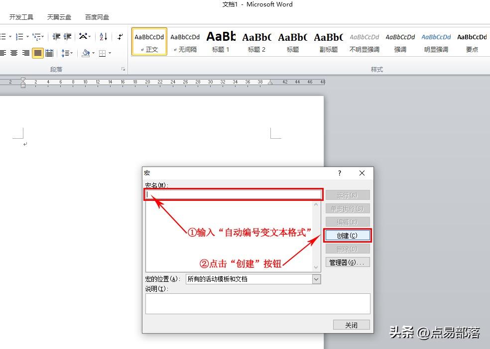Close the 宏 dialog with X
The width and height of the screenshot is (490, 349).
click(362, 173)
